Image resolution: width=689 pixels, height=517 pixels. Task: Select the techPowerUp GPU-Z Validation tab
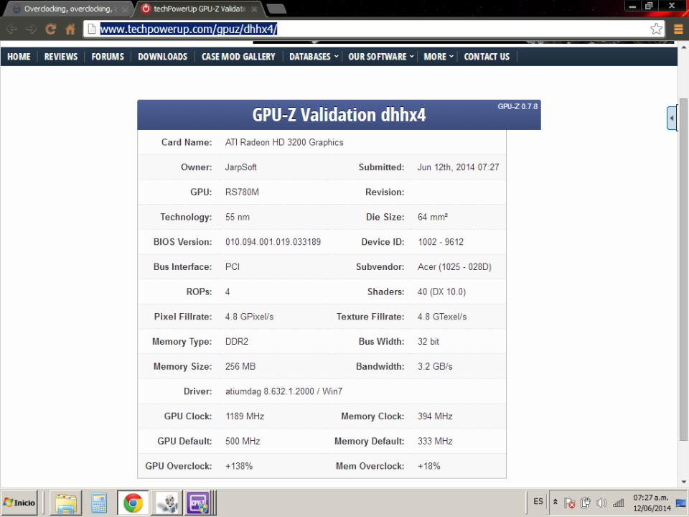[200, 9]
